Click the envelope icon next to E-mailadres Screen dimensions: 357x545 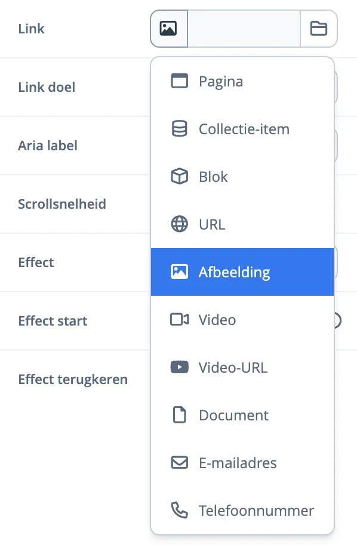click(179, 463)
